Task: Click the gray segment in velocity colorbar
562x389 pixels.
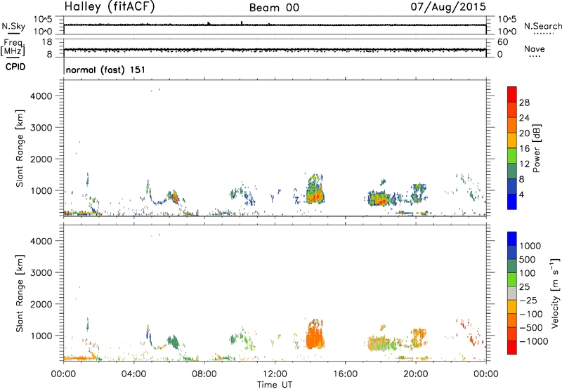Action: point(512,294)
